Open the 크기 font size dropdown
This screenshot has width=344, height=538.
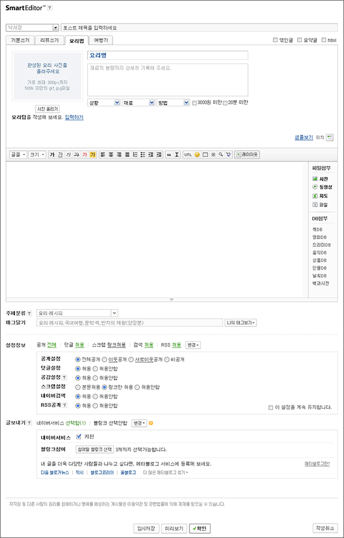[37, 155]
